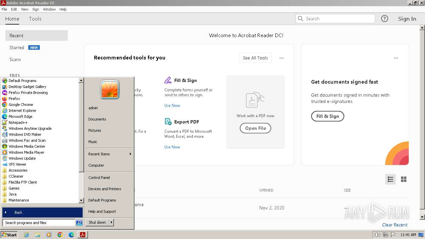The width and height of the screenshot is (425, 239).
Task: Open Windows Update from program list
Action: 22,158
